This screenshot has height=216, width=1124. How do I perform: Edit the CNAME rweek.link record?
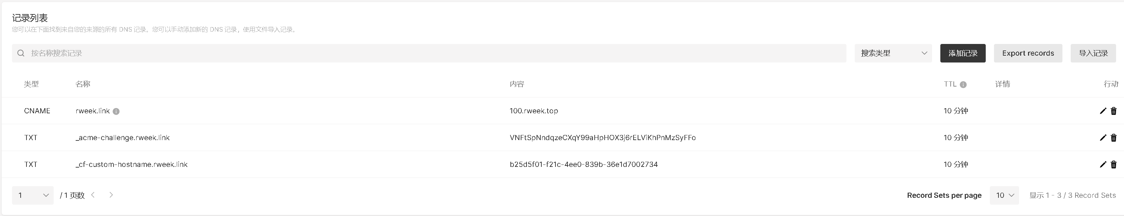[1103, 111]
